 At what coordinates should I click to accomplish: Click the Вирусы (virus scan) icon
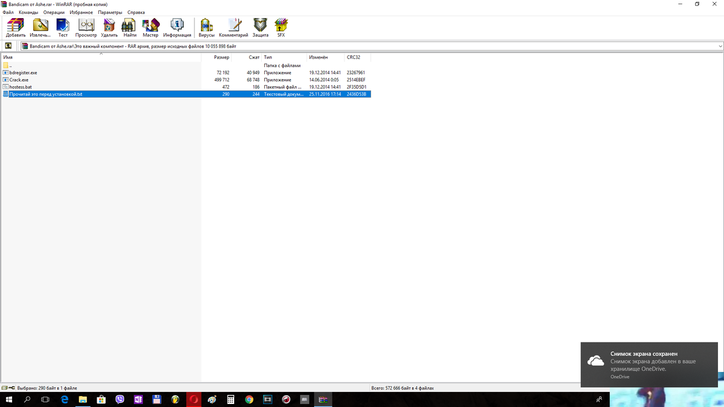point(206,25)
